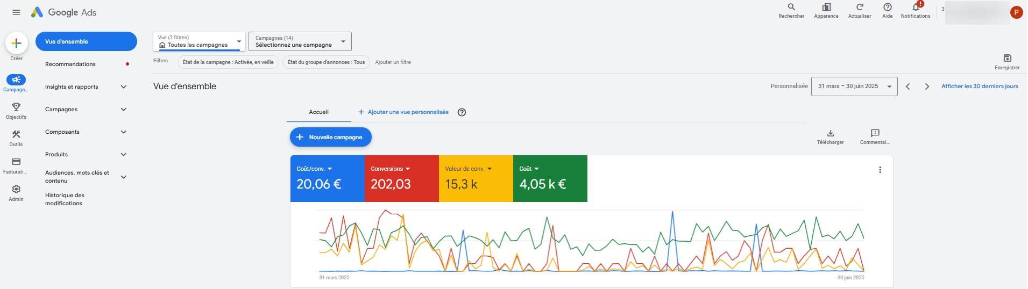Expand the Campagnes menu section
This screenshot has height=289, width=1028.
coord(124,110)
